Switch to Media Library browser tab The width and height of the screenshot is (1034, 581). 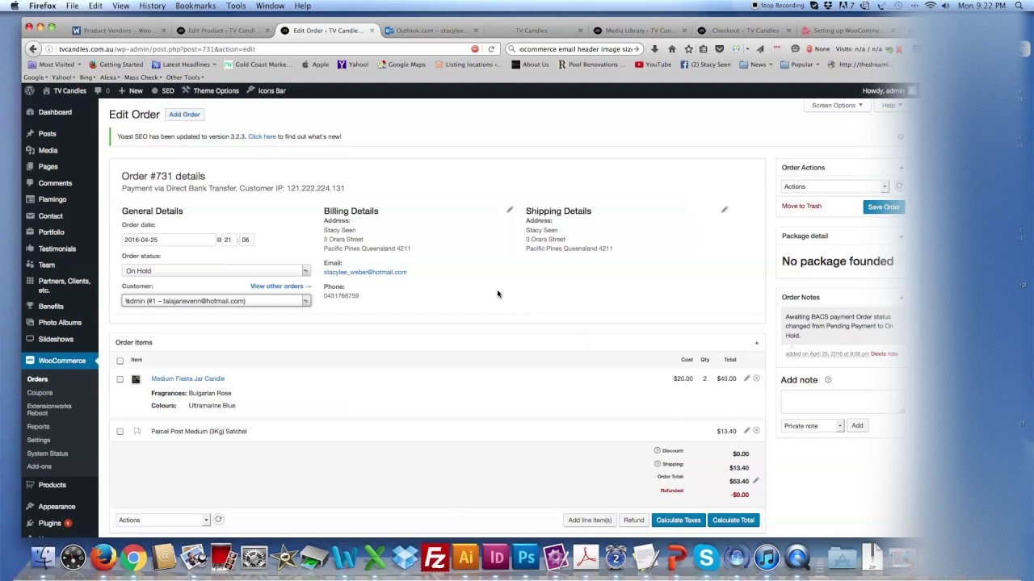pyautogui.click(x=641, y=31)
